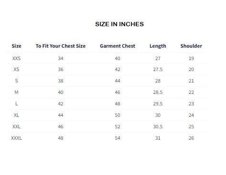Click the L size label
226x175 pixels.
pyautogui.click(x=16, y=103)
